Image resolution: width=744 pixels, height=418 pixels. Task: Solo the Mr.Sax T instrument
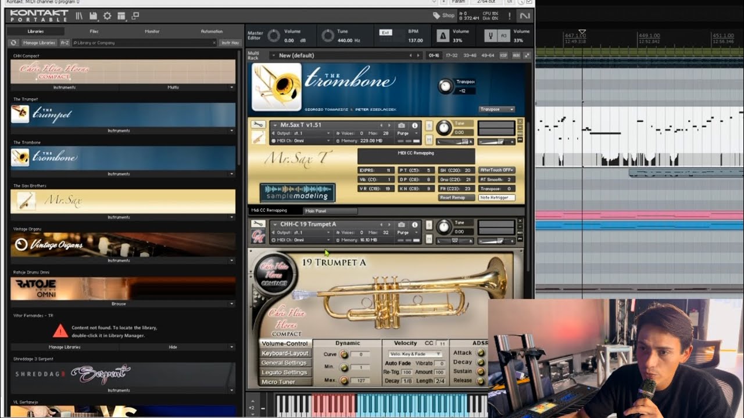click(x=429, y=126)
